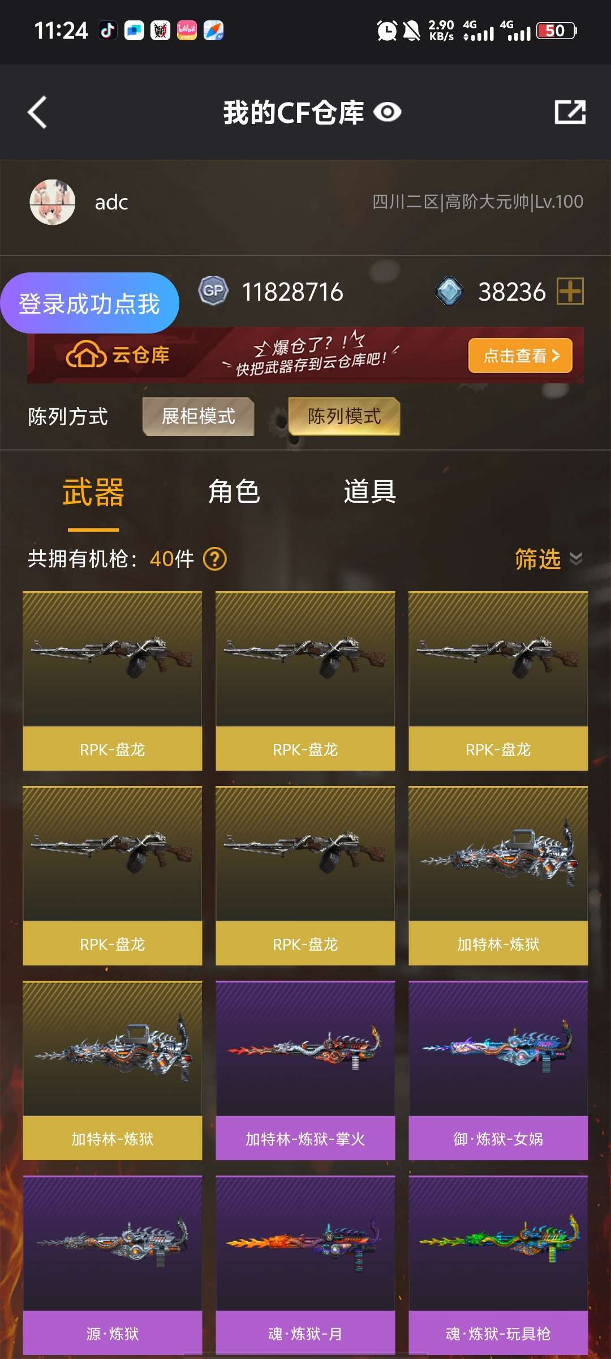
Task: Select the 御·炼狱-女娲 weapon card
Action: pyautogui.click(x=498, y=1070)
